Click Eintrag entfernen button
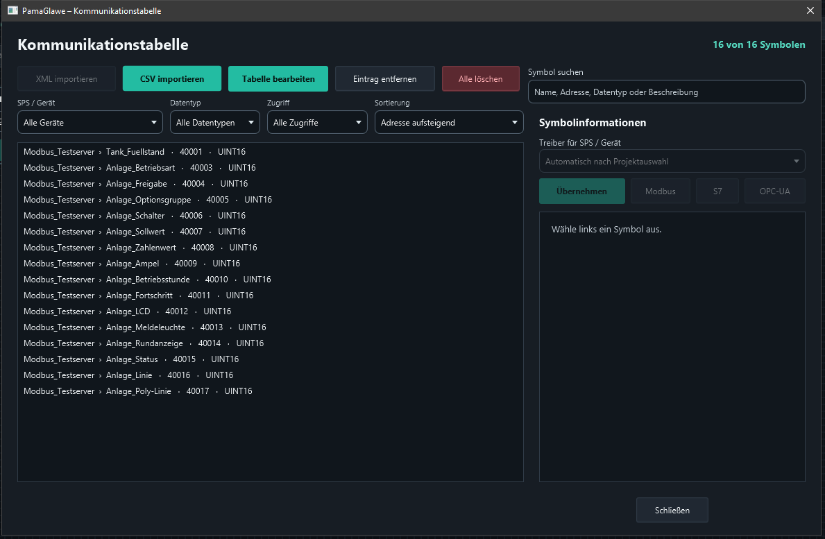The width and height of the screenshot is (825, 539). [384, 79]
